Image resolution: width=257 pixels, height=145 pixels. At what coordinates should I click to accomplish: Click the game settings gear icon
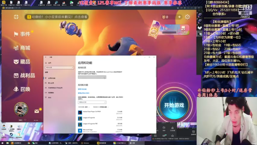pos(187,17)
